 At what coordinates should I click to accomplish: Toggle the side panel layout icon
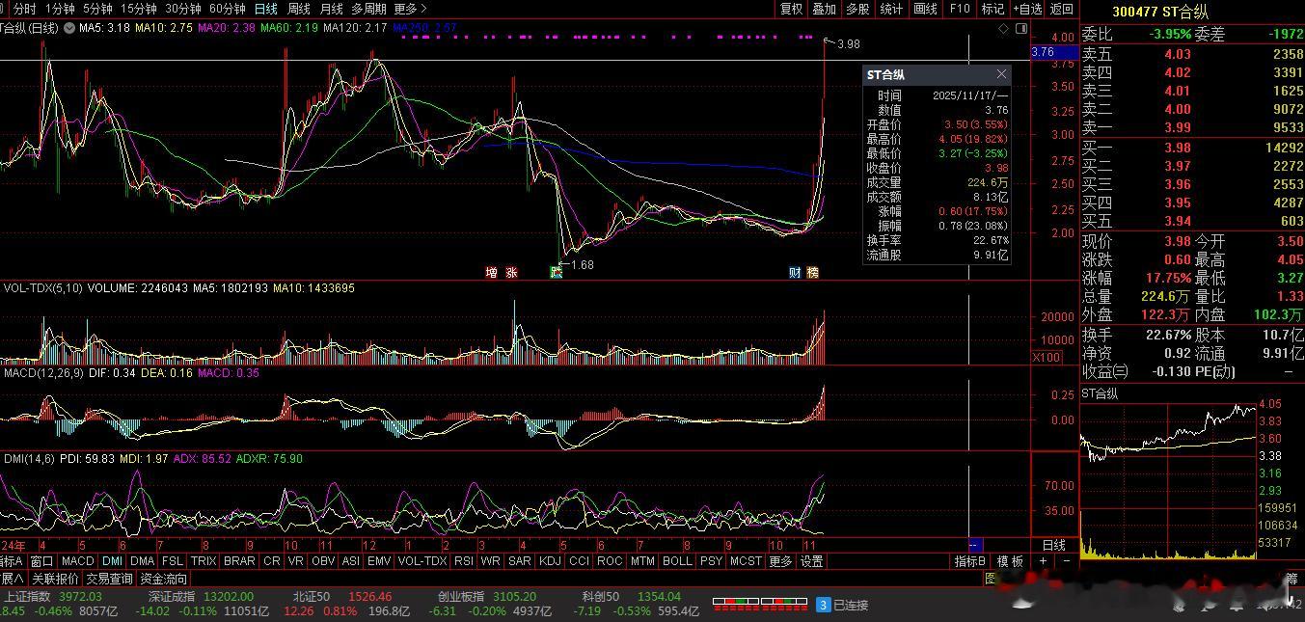[x=1021, y=29]
